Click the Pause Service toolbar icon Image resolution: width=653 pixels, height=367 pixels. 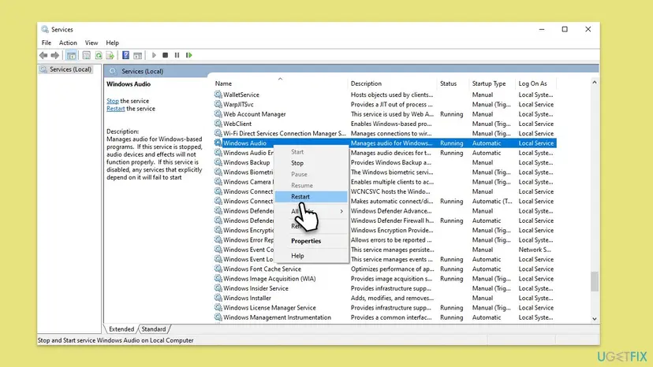click(x=177, y=55)
